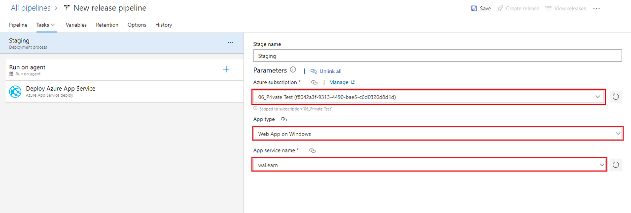Click the View releases button text

point(570,8)
